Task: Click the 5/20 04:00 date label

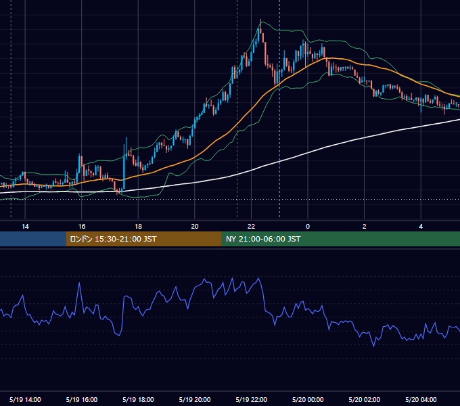Action: pyautogui.click(x=421, y=399)
